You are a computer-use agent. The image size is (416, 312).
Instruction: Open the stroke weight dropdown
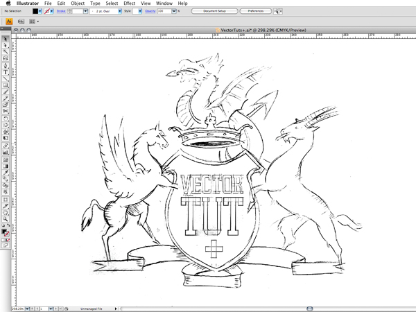pos(85,11)
